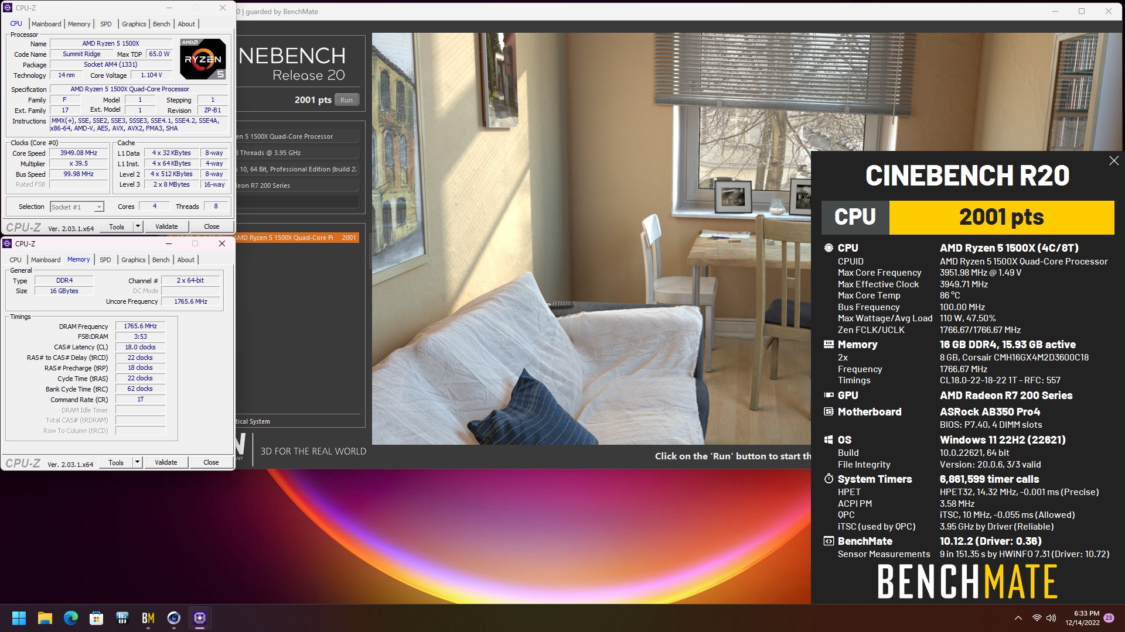The width and height of the screenshot is (1125, 632).
Task: Open Memory tab in top CPU-Z window
Action: tap(79, 24)
